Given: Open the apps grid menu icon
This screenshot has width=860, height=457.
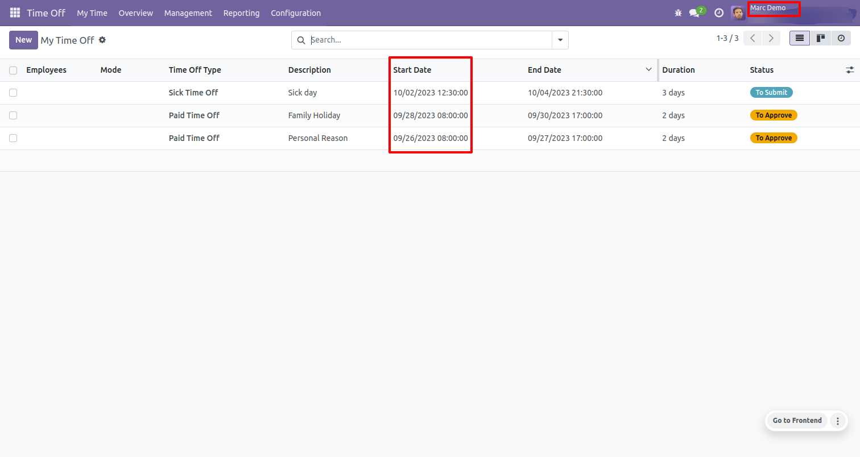Looking at the screenshot, I should click(x=15, y=13).
